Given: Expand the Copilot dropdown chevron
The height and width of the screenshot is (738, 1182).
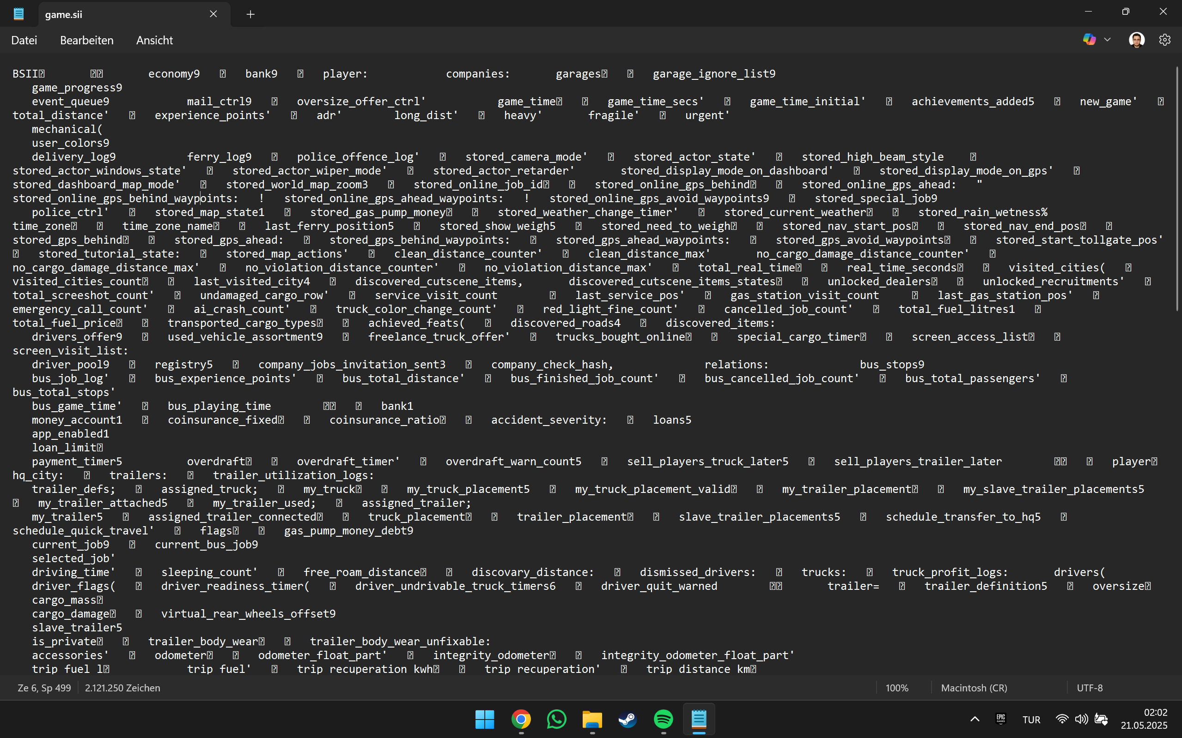Looking at the screenshot, I should [1107, 40].
